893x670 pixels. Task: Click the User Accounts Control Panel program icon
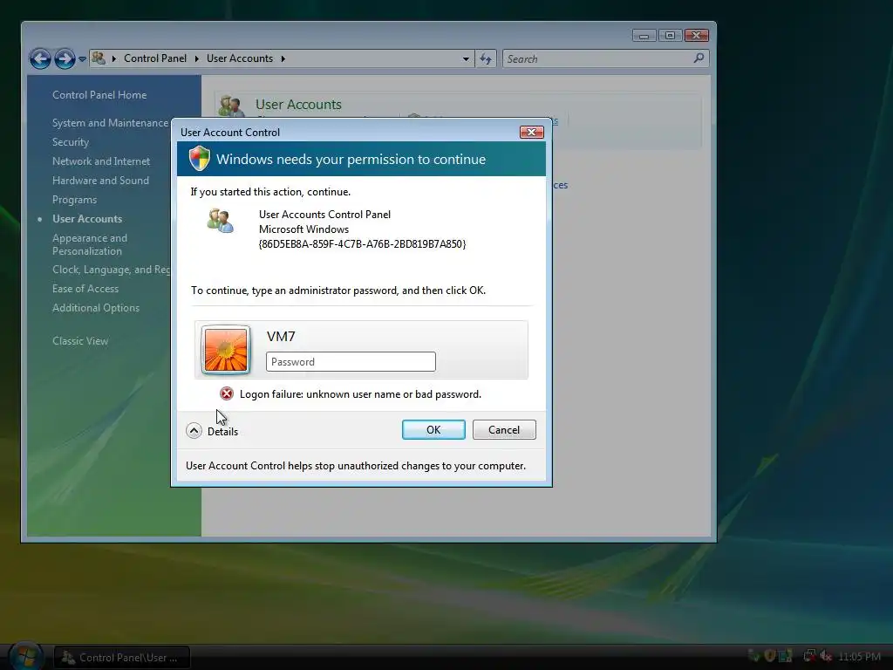click(x=221, y=221)
